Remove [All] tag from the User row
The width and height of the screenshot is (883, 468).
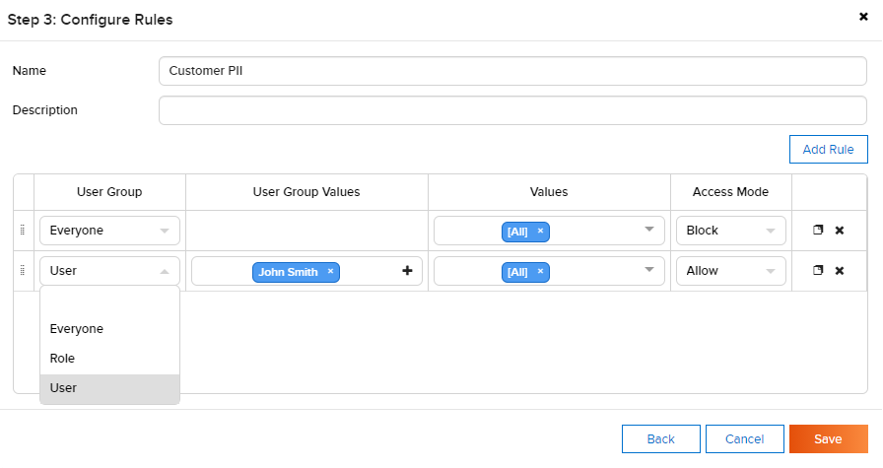pos(540,272)
